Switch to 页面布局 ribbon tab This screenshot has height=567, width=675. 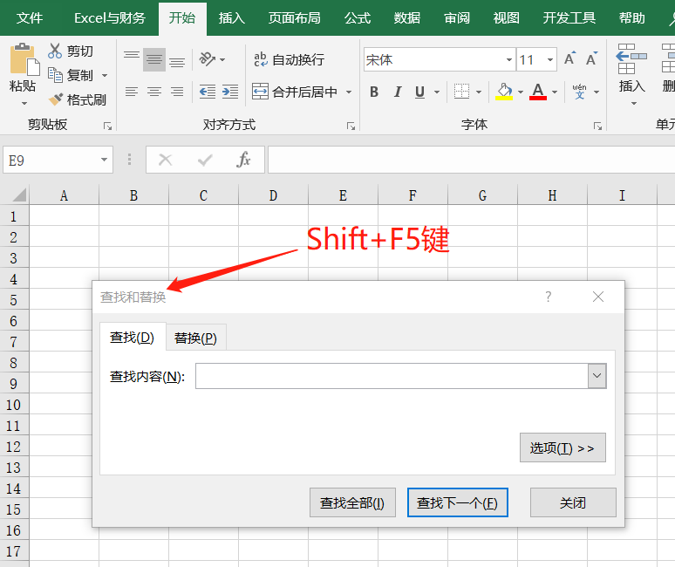click(295, 18)
